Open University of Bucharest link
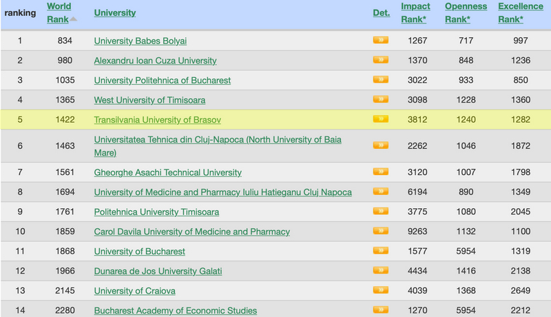 pos(139,252)
